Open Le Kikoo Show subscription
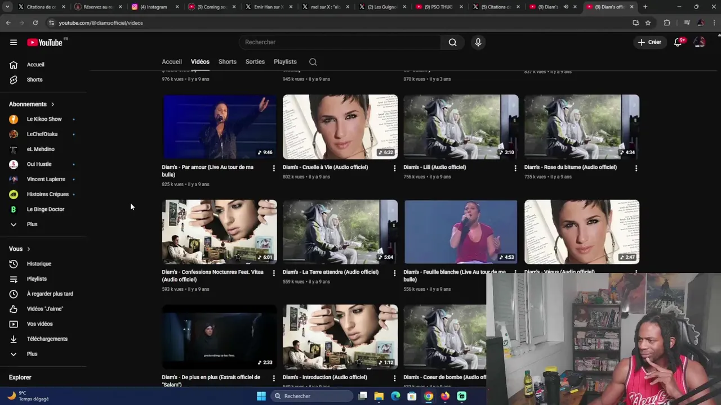Viewport: 721px width, 405px height. pyautogui.click(x=44, y=119)
